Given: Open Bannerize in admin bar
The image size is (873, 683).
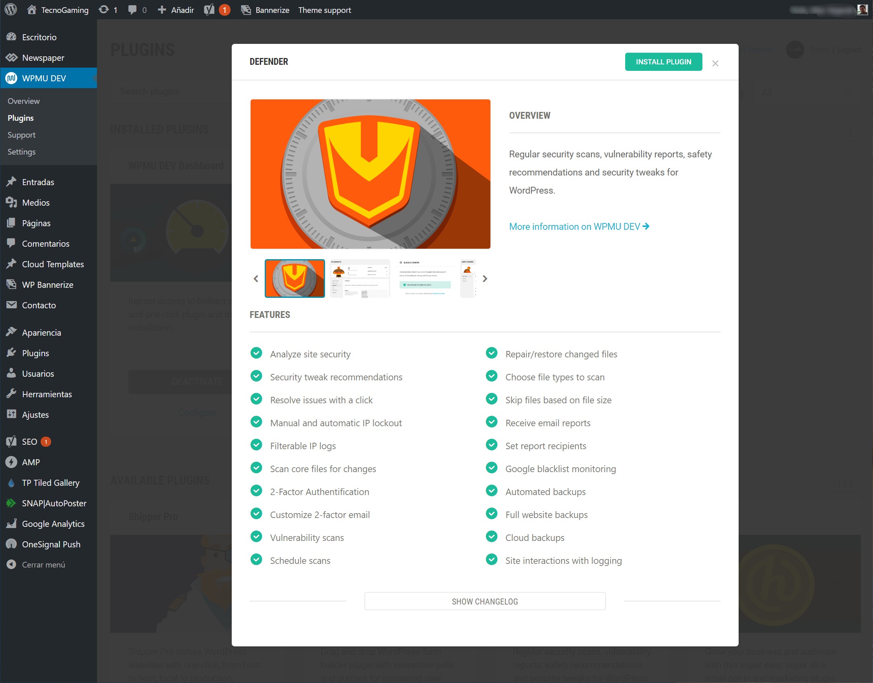Looking at the screenshot, I should point(265,10).
